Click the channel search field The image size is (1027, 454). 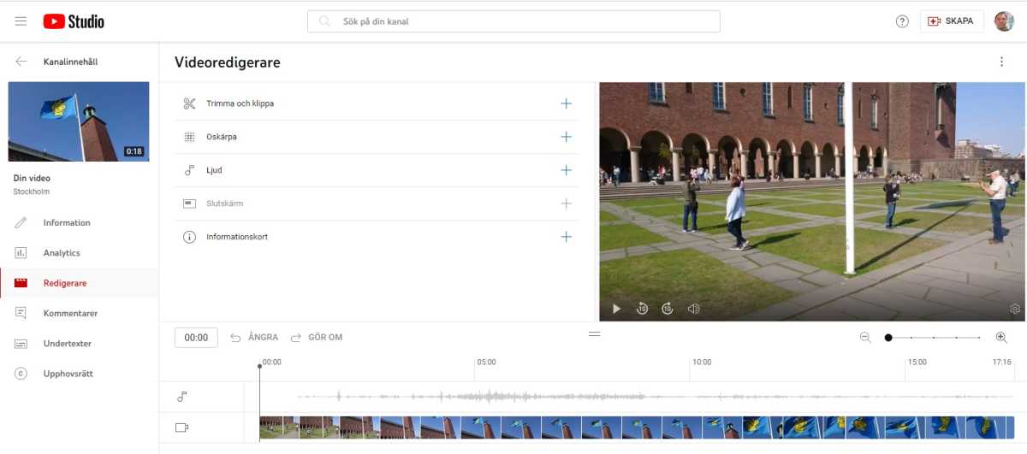513,21
